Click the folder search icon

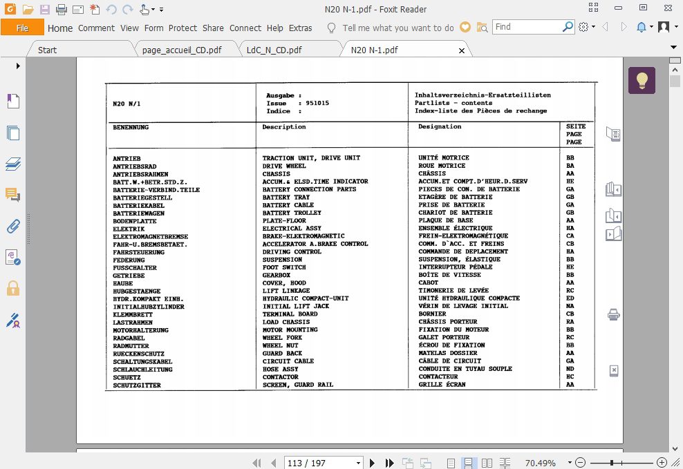482,28
